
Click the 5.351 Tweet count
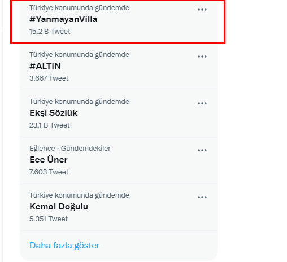click(49, 219)
